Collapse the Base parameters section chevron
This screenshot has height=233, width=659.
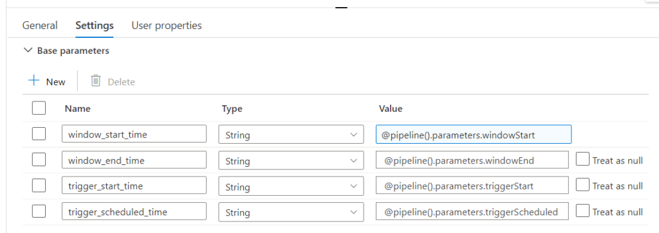(x=28, y=50)
